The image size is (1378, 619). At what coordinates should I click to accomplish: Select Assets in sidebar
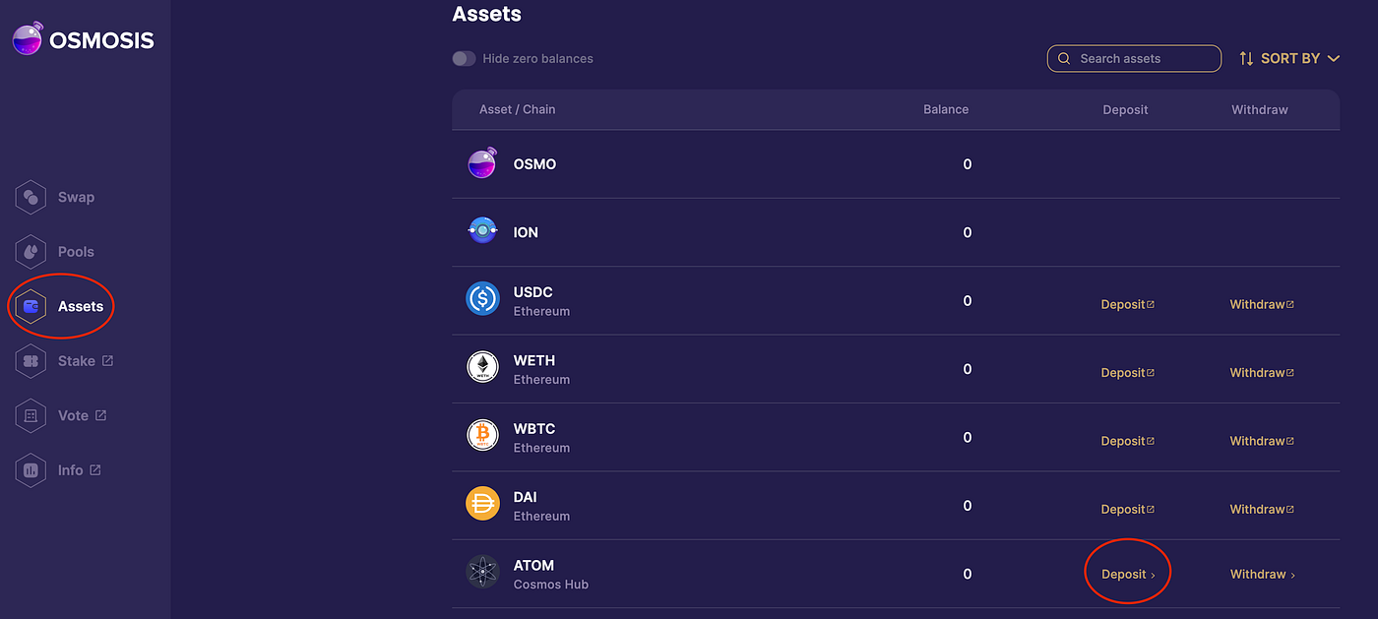[x=81, y=306]
